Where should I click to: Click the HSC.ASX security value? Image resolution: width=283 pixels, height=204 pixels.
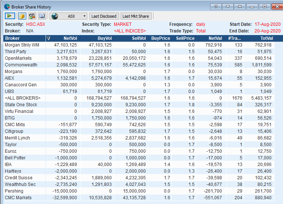(36, 24)
